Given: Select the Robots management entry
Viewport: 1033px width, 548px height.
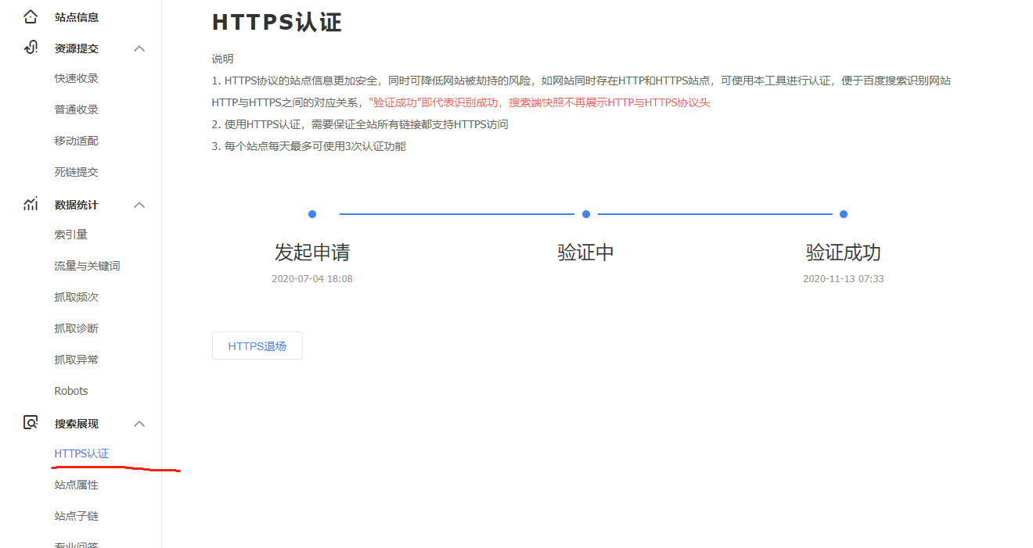Looking at the screenshot, I should click(70, 390).
